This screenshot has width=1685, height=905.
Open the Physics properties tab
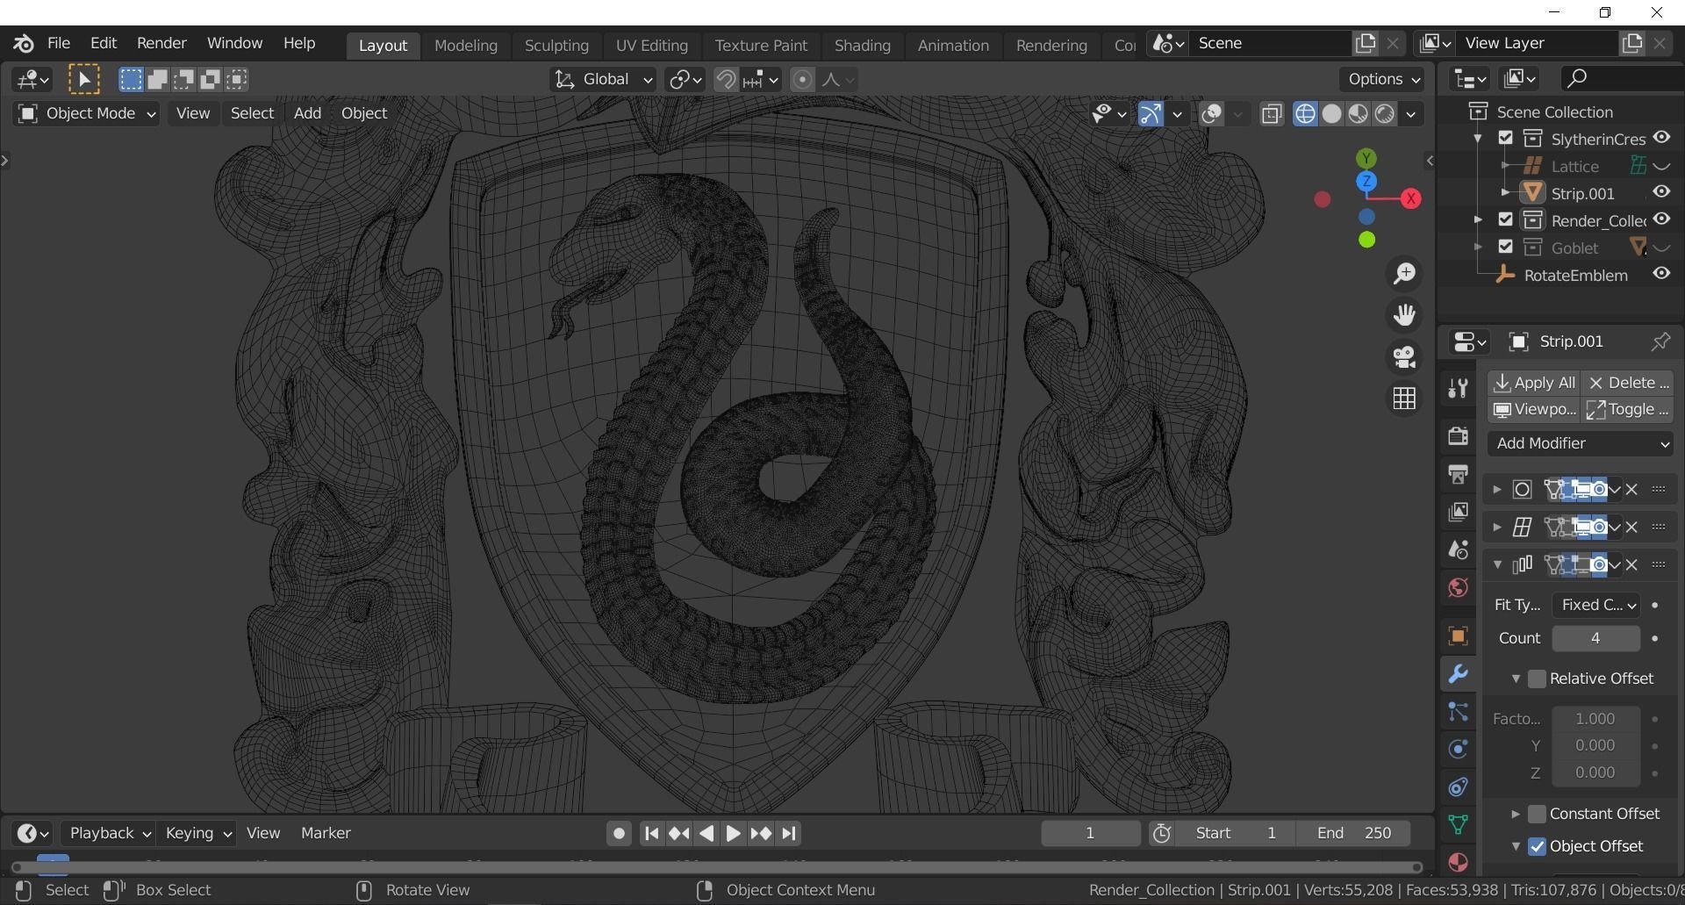1458,749
